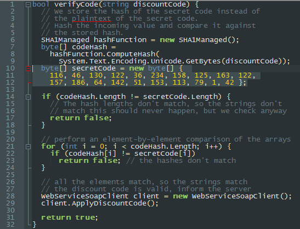Click line number 28 in the gutter
Screen dimensions: 300x229
coord(10,196)
